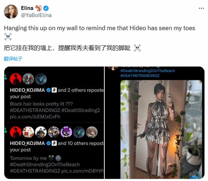The width and height of the screenshot is (208, 181).
Task: Click the avatar with red Chinese characters
Action: (x=28, y=132)
